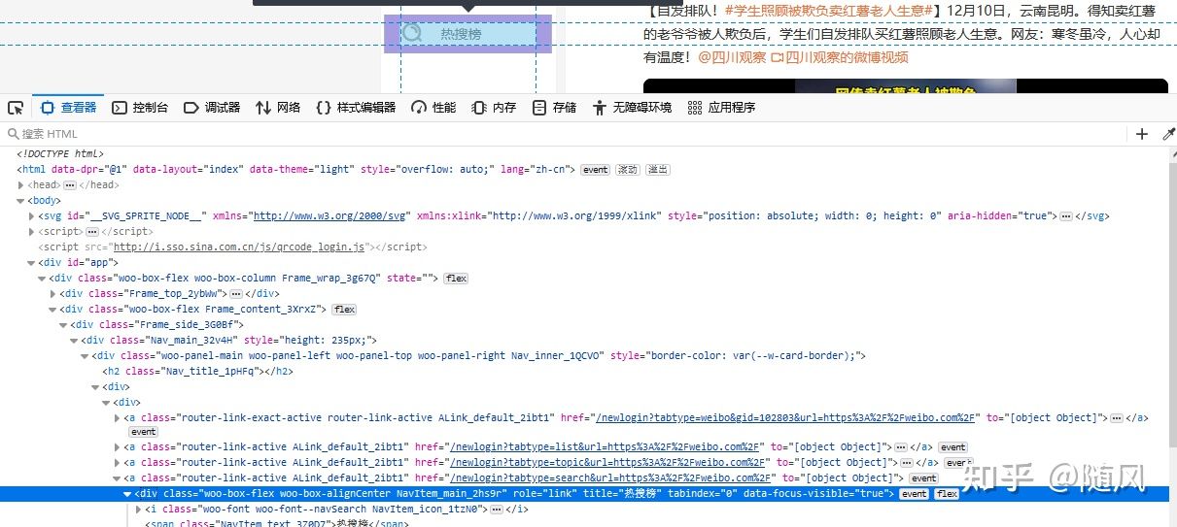Click the event badge on html element

coord(595,170)
